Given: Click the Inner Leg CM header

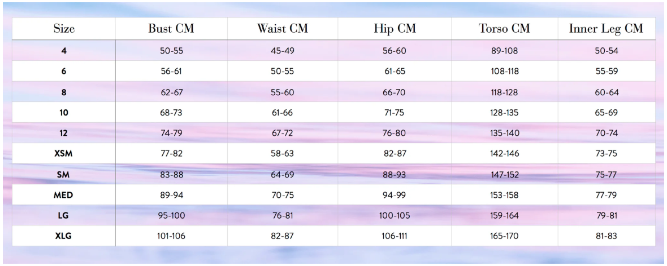Looking at the screenshot, I should tap(606, 29).
